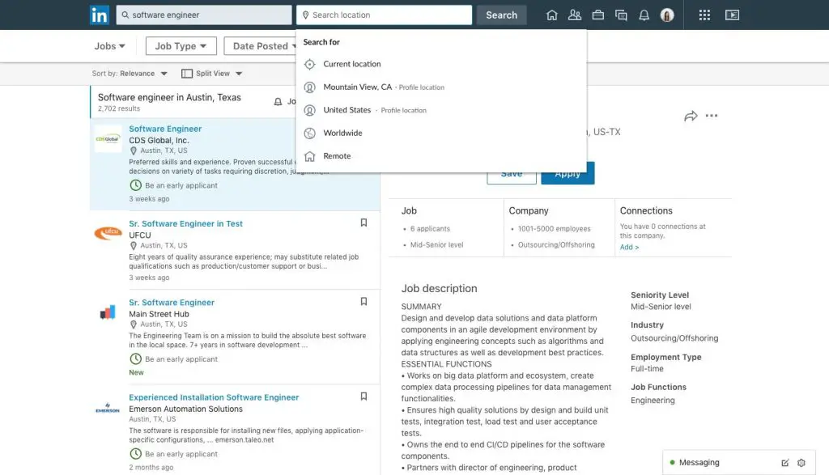Click "2,702 results" text
The image size is (829, 475).
pyautogui.click(x=119, y=109)
